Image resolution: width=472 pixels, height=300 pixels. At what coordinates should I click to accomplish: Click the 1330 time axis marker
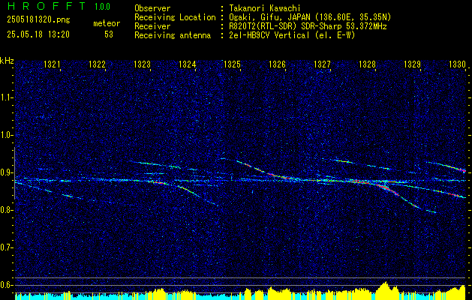(x=457, y=64)
